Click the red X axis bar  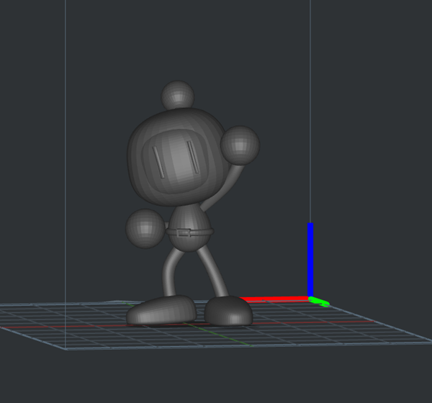coord(274,299)
